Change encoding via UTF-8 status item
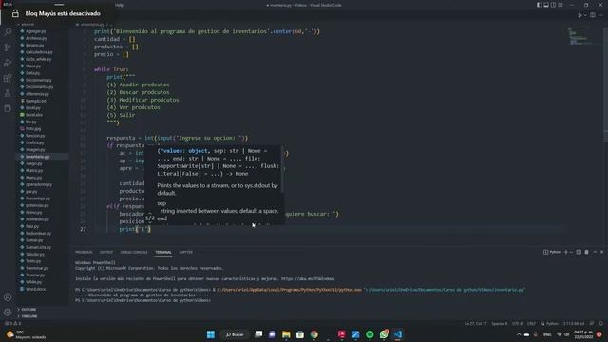The image size is (608, 342). coord(517,323)
